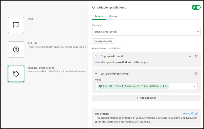204x129 pixels.
Task: Switch to the History tab
Action: (113, 16)
